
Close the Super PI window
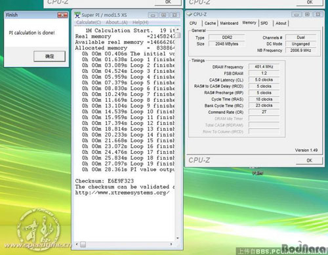pos(174,15)
